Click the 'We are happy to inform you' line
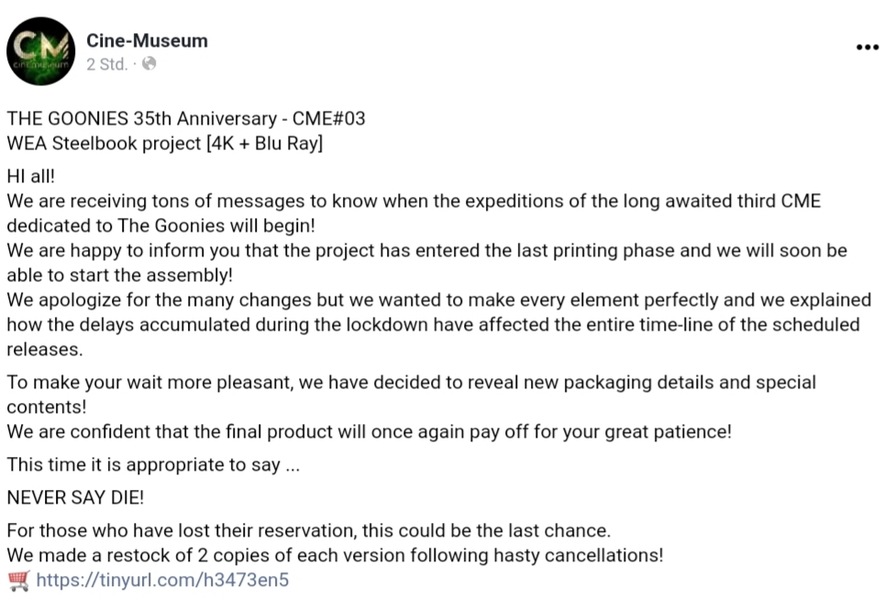The width and height of the screenshot is (895, 598). click(x=427, y=251)
